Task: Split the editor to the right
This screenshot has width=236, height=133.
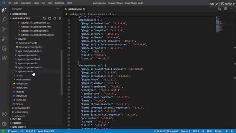Action: 225,9
